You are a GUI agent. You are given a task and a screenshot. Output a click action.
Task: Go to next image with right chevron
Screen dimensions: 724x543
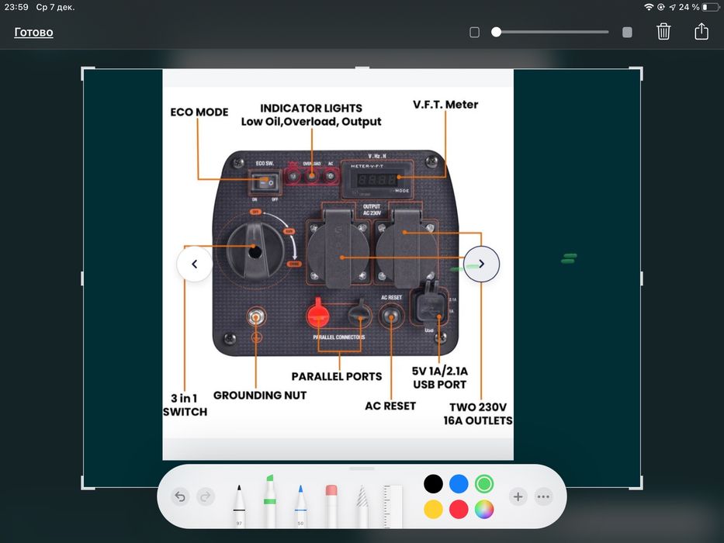click(482, 264)
